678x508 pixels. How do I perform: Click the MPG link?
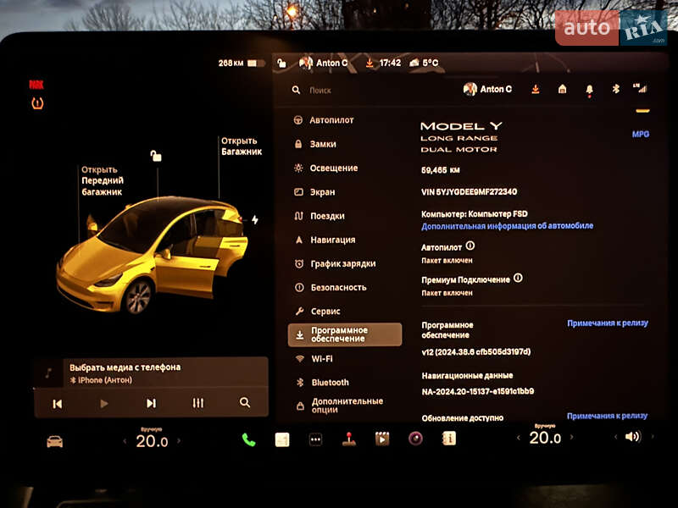tap(641, 135)
